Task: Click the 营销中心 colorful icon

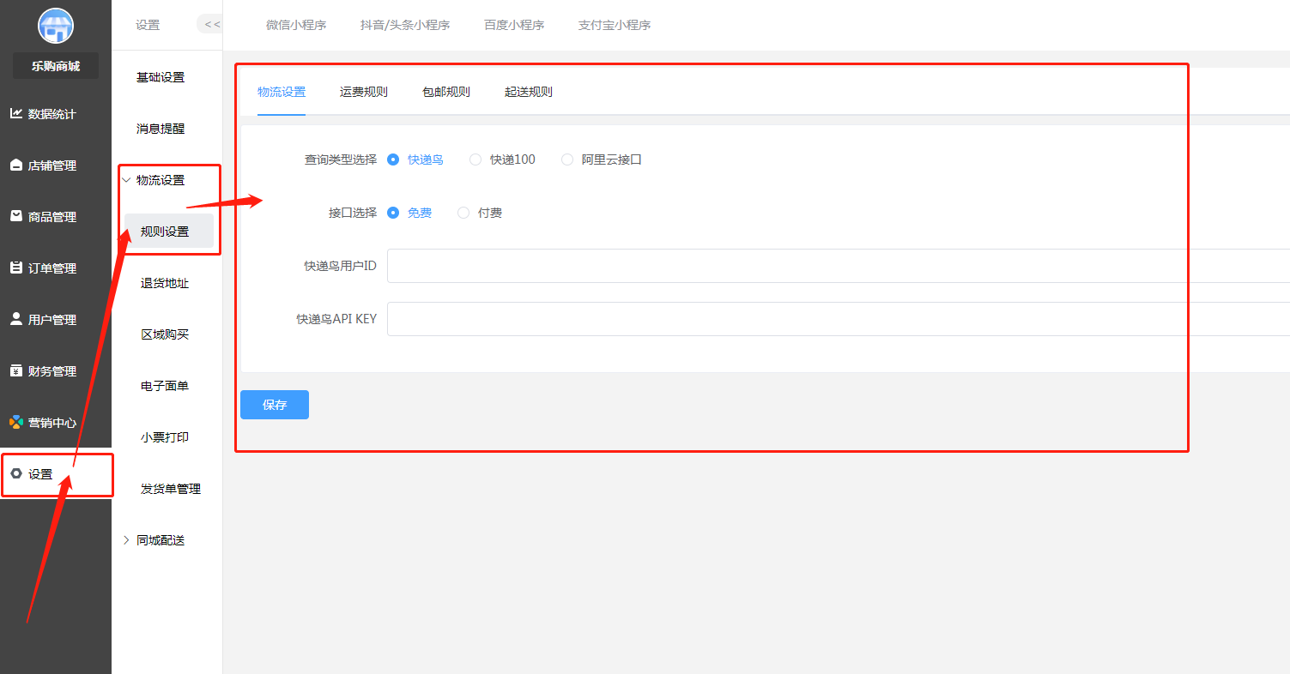Action: pos(16,422)
